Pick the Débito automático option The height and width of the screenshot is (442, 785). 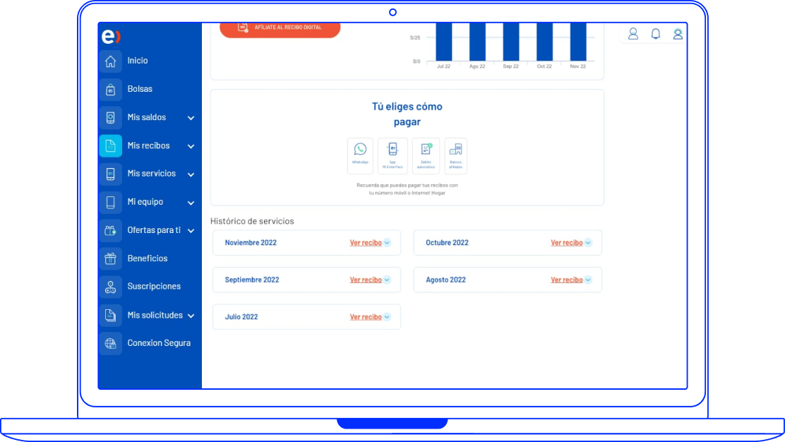426,155
